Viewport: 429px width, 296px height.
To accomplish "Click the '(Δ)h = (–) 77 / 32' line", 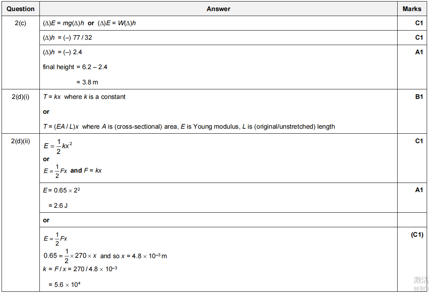I will [67, 38].
